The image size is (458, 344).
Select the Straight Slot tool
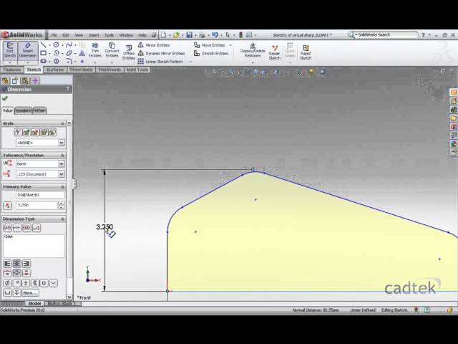(x=43, y=61)
